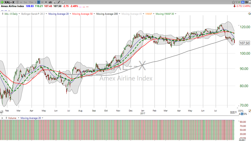Screen dimensions: 251x141
Task: Switch to 1-minute timeframe m
Action: pyautogui.click(x=21, y=2)
